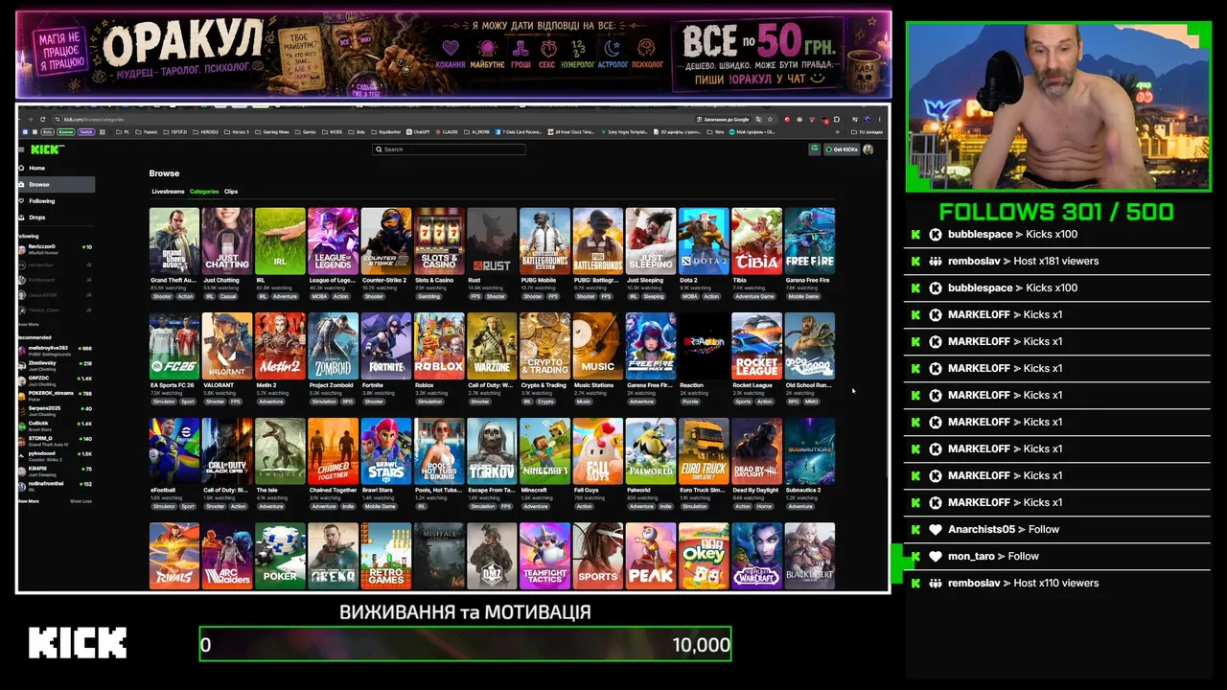Open the Revizzzor0 channel in the Following list
1227x690 pixels.
click(x=56, y=248)
